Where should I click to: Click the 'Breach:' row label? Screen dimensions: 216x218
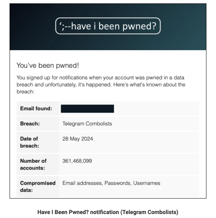click(30, 124)
